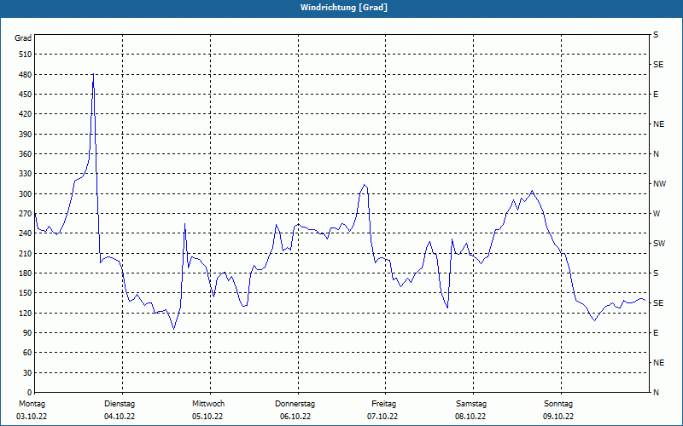Click the W compass label on right axis

coord(657,214)
